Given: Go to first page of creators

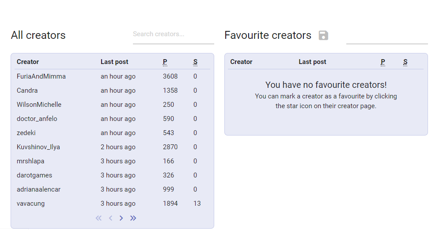Looking at the screenshot, I should [x=98, y=218].
